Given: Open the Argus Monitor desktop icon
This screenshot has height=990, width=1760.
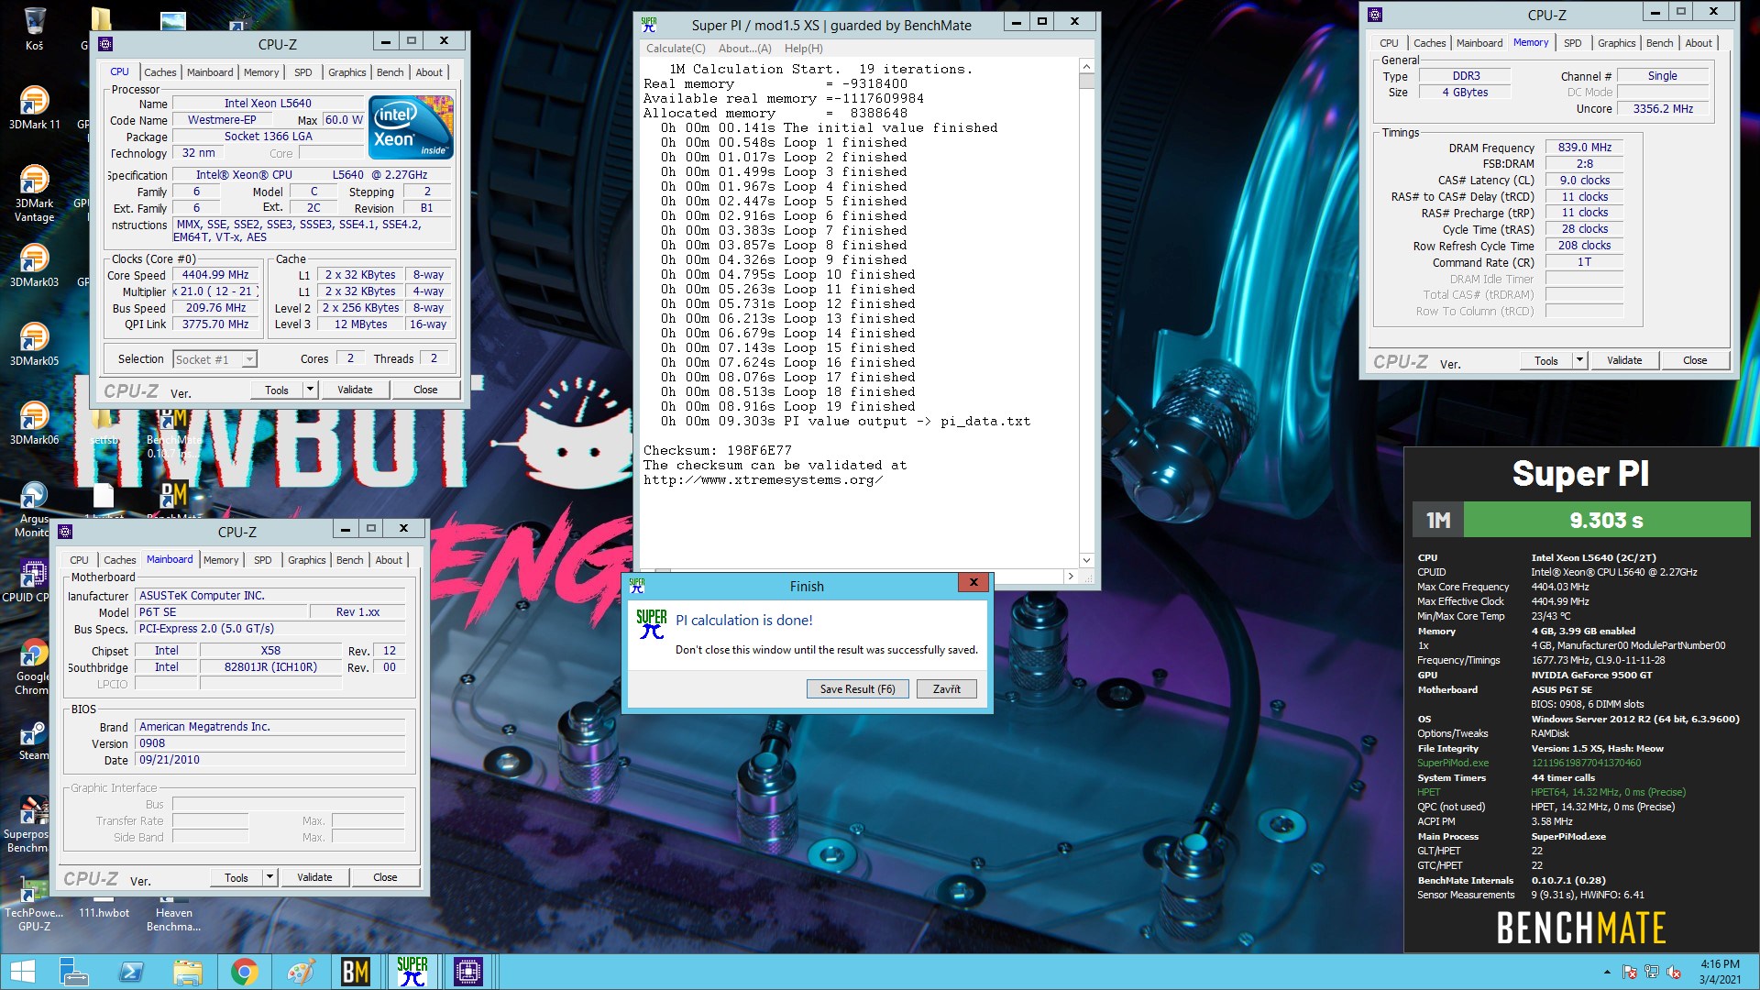Looking at the screenshot, I should coord(34,509).
